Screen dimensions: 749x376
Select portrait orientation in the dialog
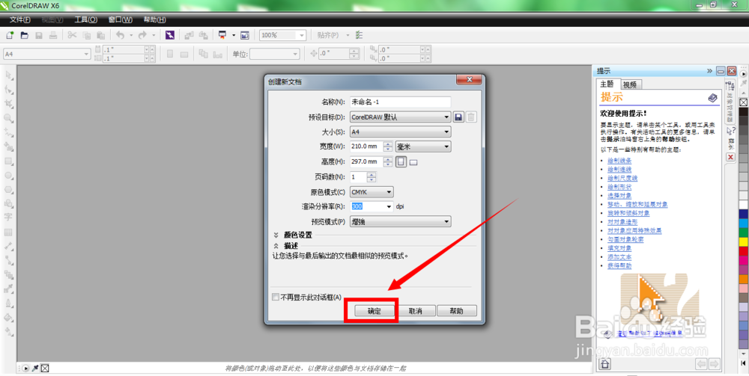pyautogui.click(x=401, y=162)
